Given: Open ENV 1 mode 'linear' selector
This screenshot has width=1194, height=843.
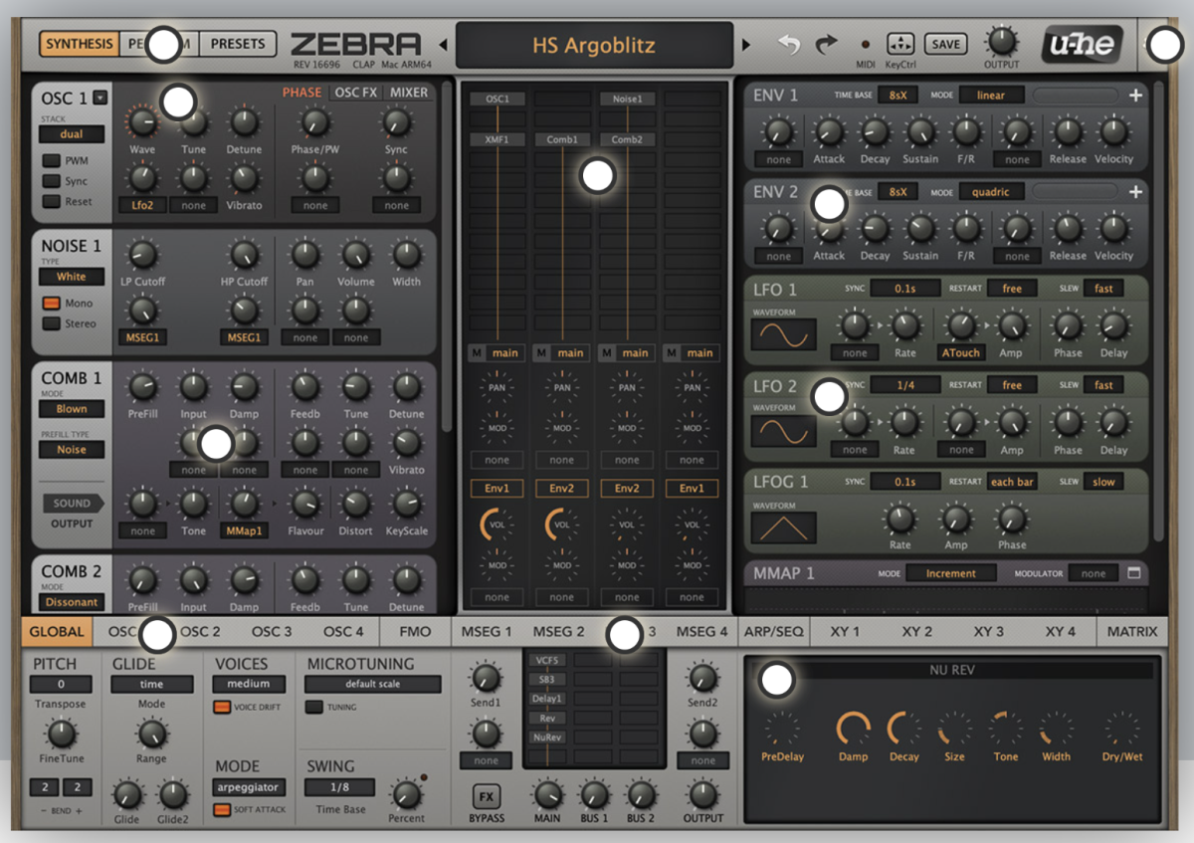Looking at the screenshot, I should tap(991, 96).
